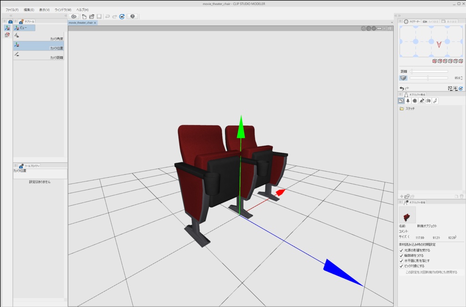Image resolution: width=466 pixels, height=307 pixels.
Task: Click the sixth camera preset cube icon
Action: [461, 61]
